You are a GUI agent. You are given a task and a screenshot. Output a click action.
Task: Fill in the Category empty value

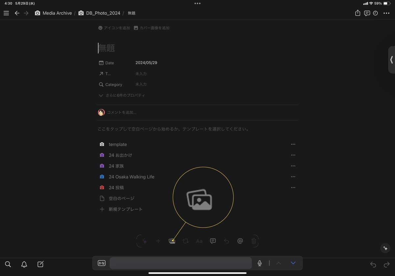pos(141,84)
